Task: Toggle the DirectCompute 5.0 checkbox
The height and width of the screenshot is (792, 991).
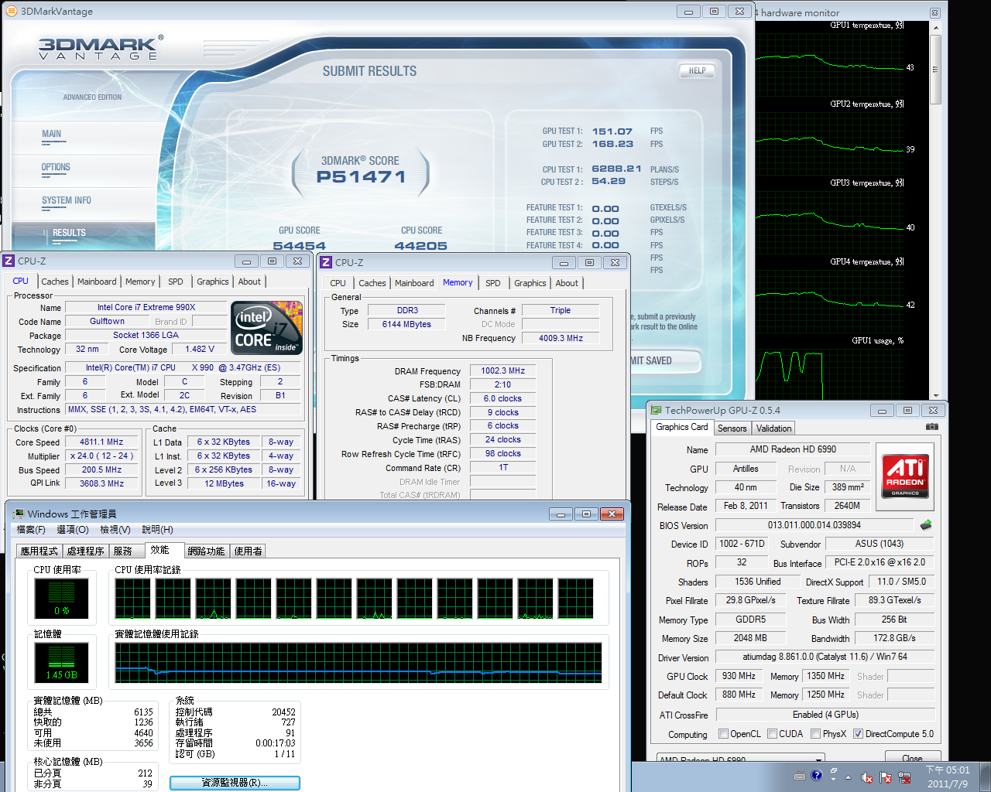Action: coord(858,734)
